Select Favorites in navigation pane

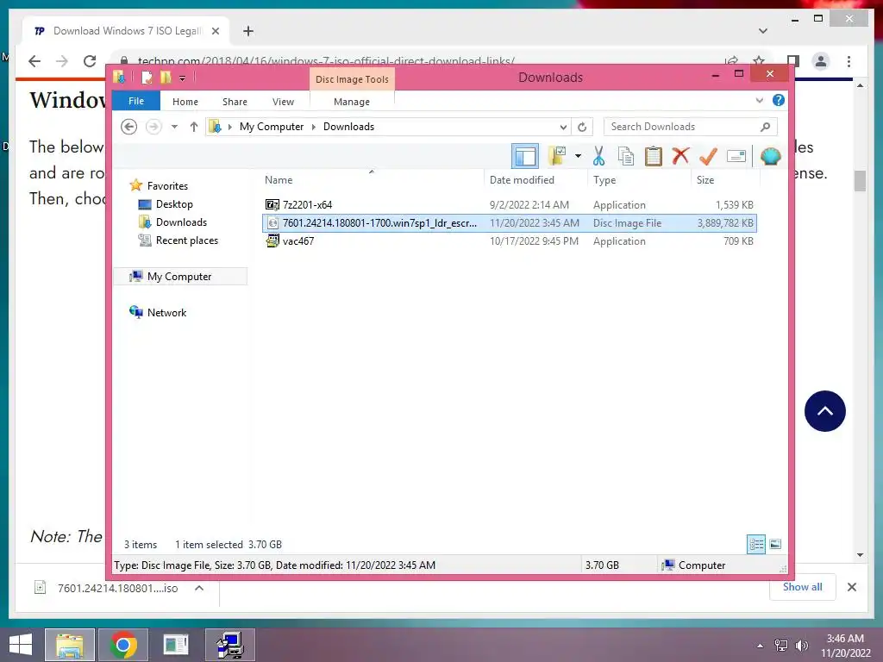click(x=167, y=186)
